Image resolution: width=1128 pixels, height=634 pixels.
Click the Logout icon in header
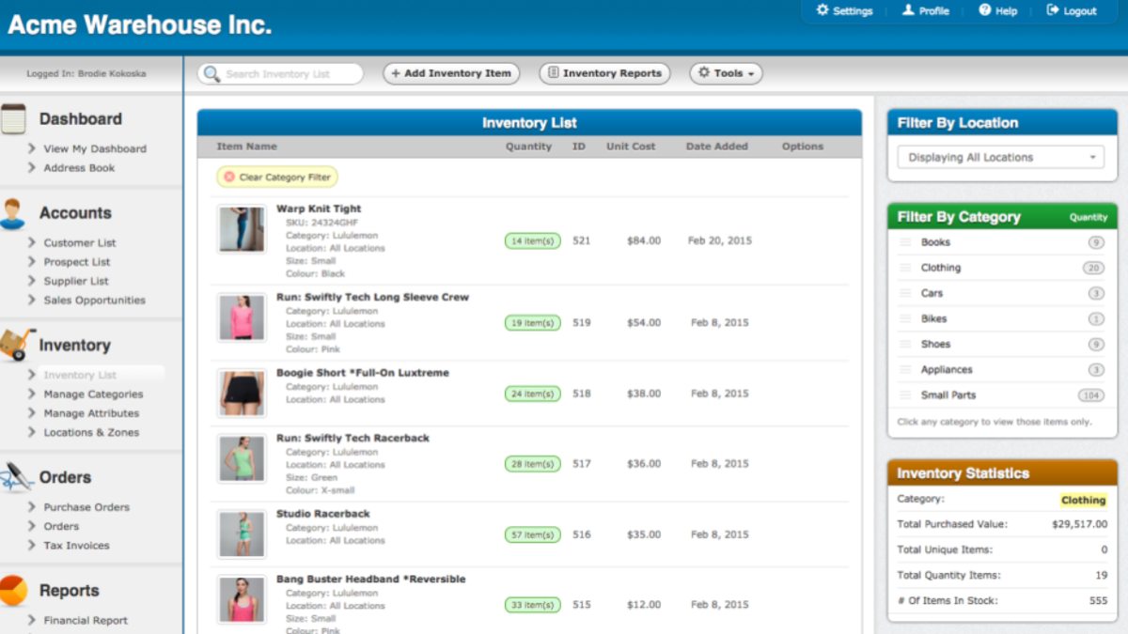pyautogui.click(x=1052, y=10)
